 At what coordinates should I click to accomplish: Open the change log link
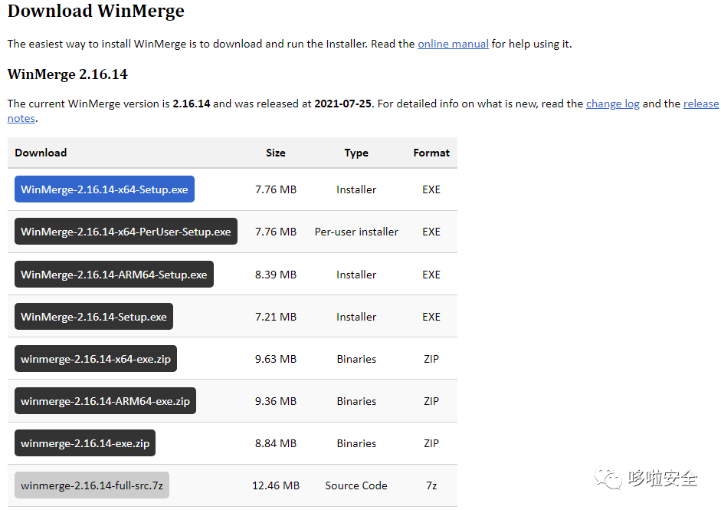(612, 104)
